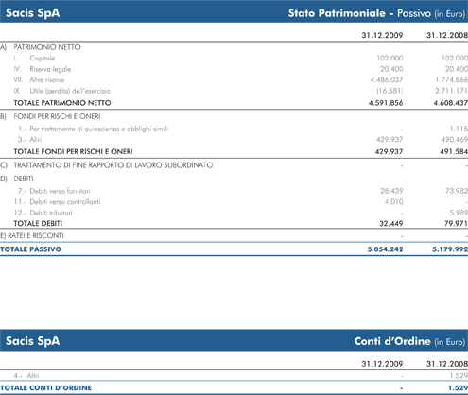Select the Altre riserve 4.486.037 value
The image size is (468, 395).
click(x=387, y=80)
